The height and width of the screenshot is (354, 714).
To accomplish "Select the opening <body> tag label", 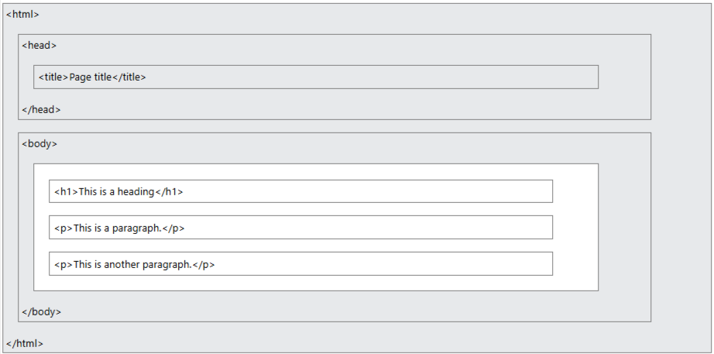I will (39, 144).
